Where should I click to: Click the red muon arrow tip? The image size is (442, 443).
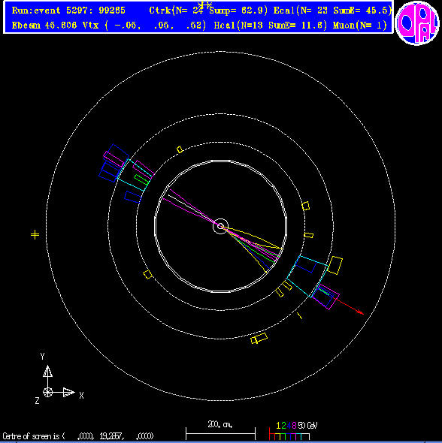click(x=361, y=312)
